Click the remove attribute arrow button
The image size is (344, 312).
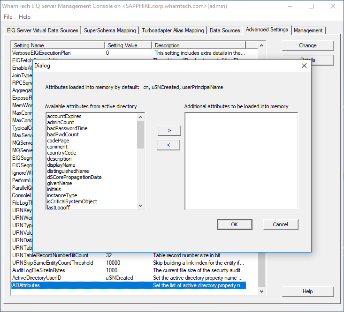point(168,145)
